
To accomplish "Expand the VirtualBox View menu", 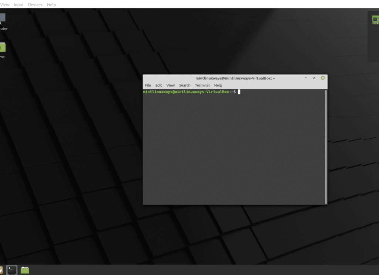I will pos(5,4).
